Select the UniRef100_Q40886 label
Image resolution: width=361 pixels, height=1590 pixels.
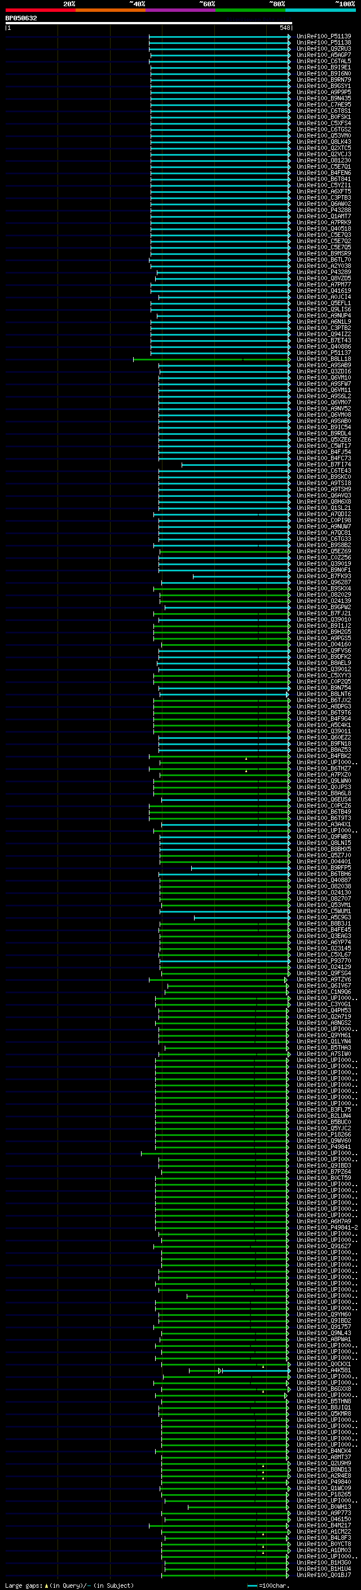323,346
